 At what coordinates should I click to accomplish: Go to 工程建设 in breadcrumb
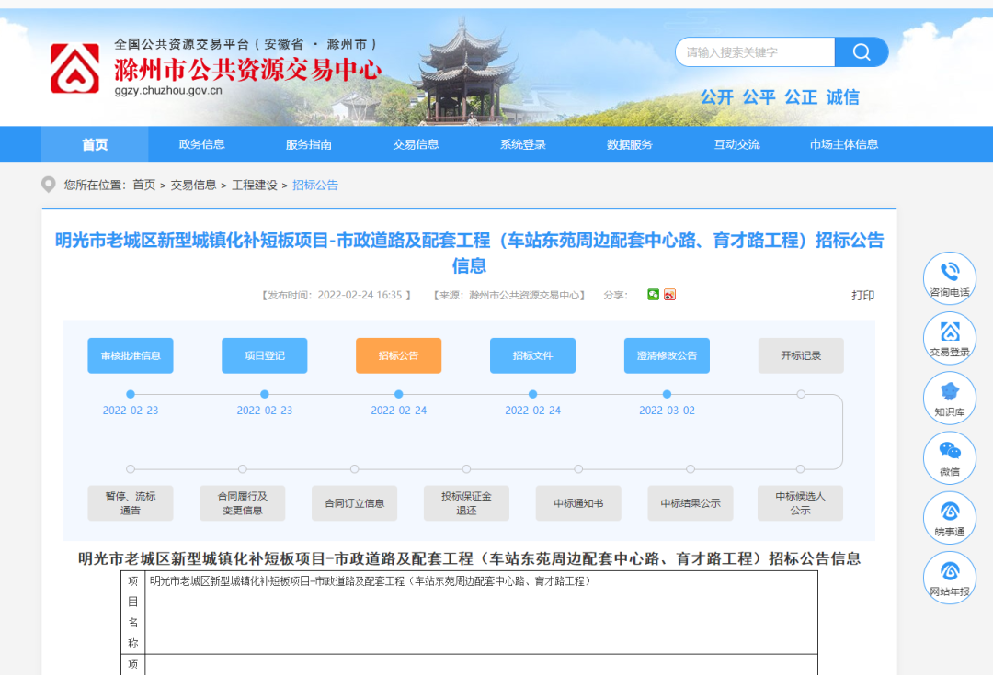(254, 185)
